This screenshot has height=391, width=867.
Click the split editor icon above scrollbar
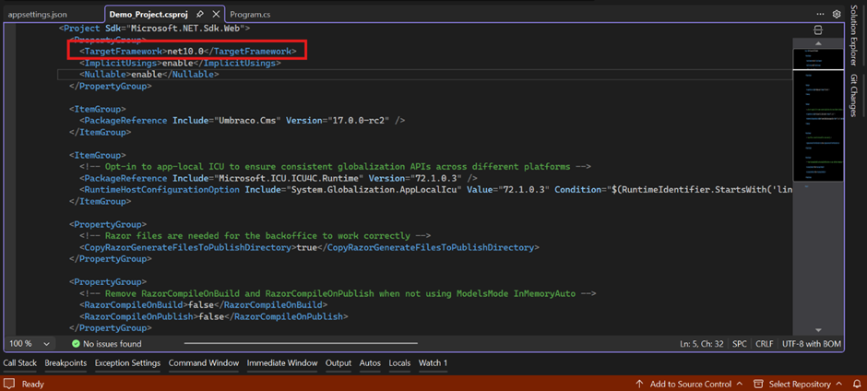pyautogui.click(x=818, y=30)
